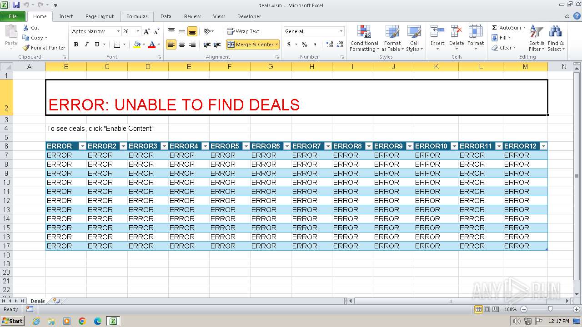Click the AutoSum sigma icon

pos(495,28)
